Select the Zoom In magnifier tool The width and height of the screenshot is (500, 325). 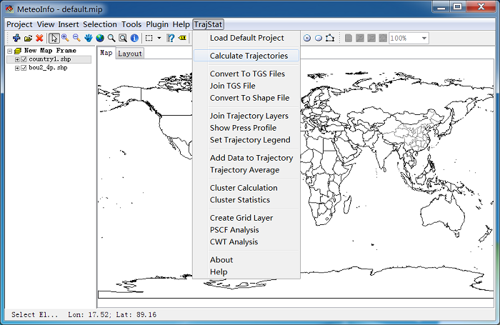65,38
